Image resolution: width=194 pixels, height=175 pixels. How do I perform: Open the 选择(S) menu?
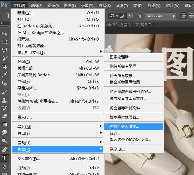(105, 6)
